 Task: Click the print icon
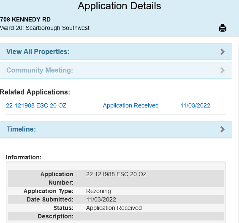tap(223, 28)
